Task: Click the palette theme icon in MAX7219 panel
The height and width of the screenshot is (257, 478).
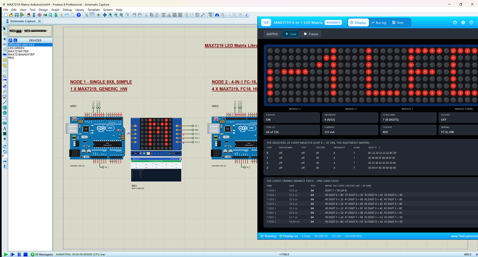Action: click(x=455, y=23)
